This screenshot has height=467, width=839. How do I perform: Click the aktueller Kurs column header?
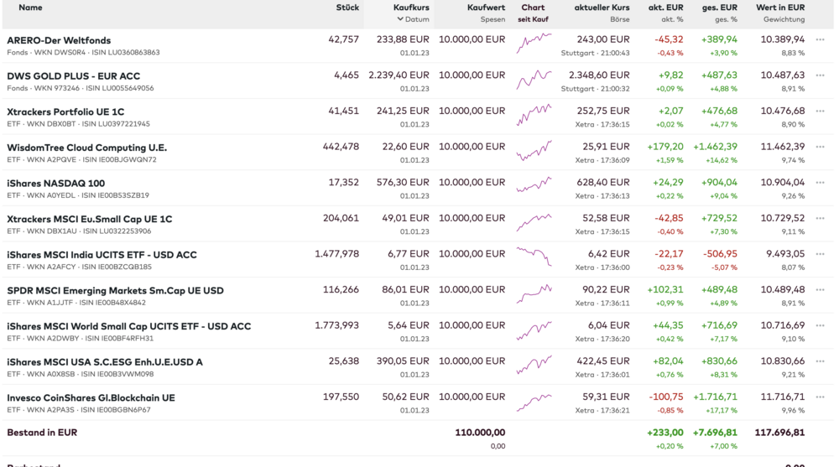pos(602,8)
